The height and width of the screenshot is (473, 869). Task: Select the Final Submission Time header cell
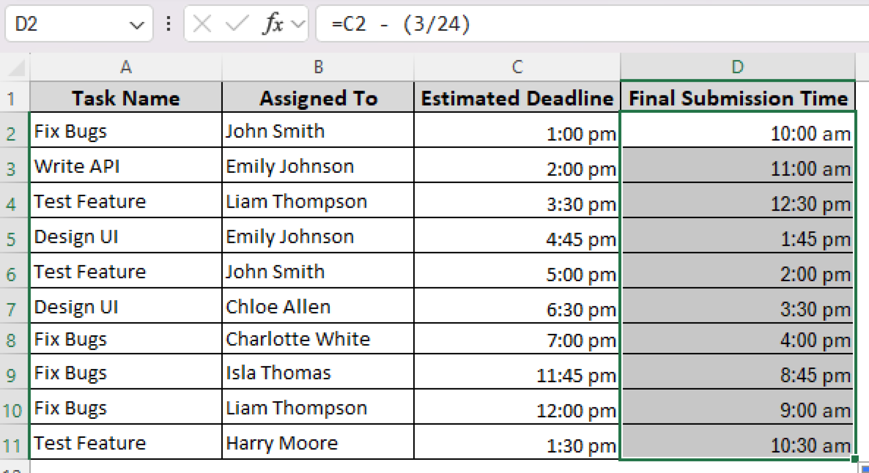pos(738,98)
